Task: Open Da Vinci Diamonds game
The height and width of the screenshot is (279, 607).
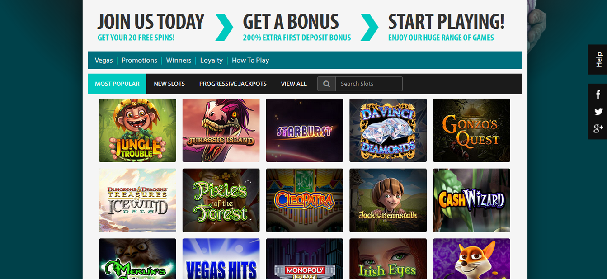Action: pyautogui.click(x=388, y=130)
